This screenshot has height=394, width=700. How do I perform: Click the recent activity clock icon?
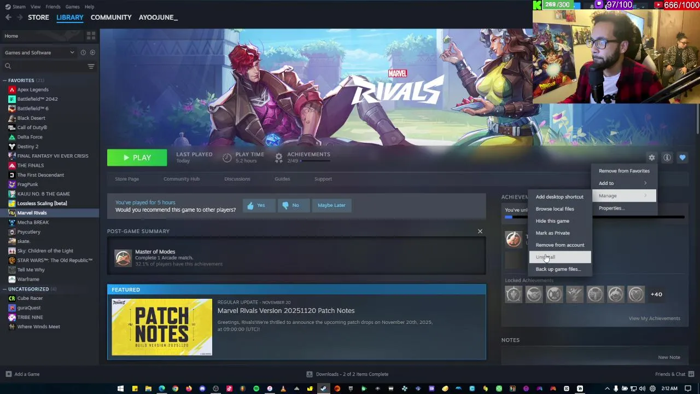(x=83, y=53)
